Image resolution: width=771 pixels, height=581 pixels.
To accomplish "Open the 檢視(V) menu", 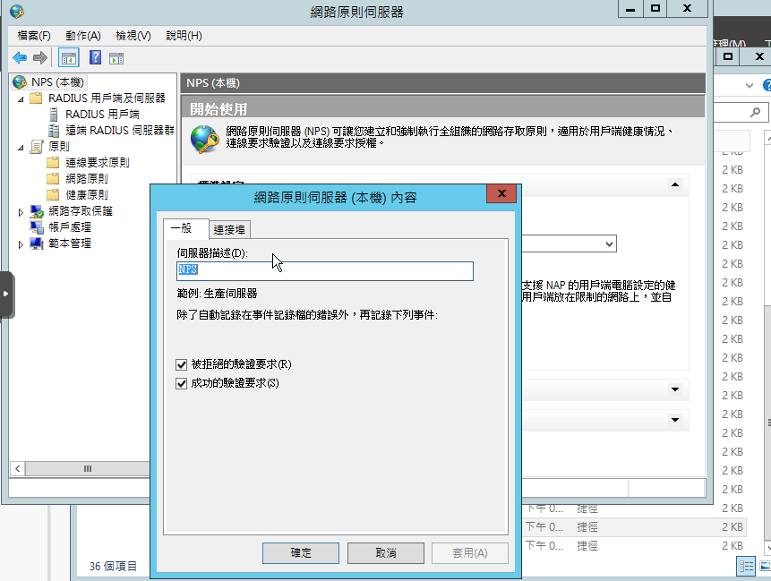I will tap(133, 36).
